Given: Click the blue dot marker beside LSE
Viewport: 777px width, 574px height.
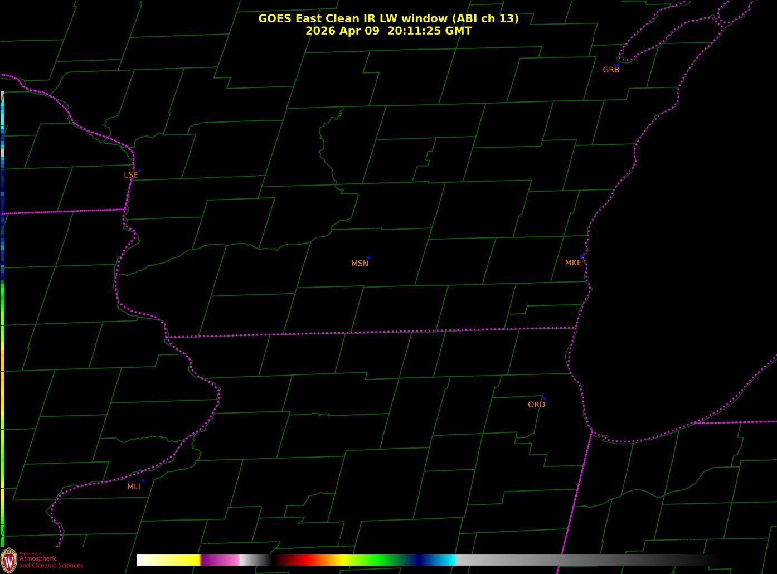Looking at the screenshot, I should (139, 171).
